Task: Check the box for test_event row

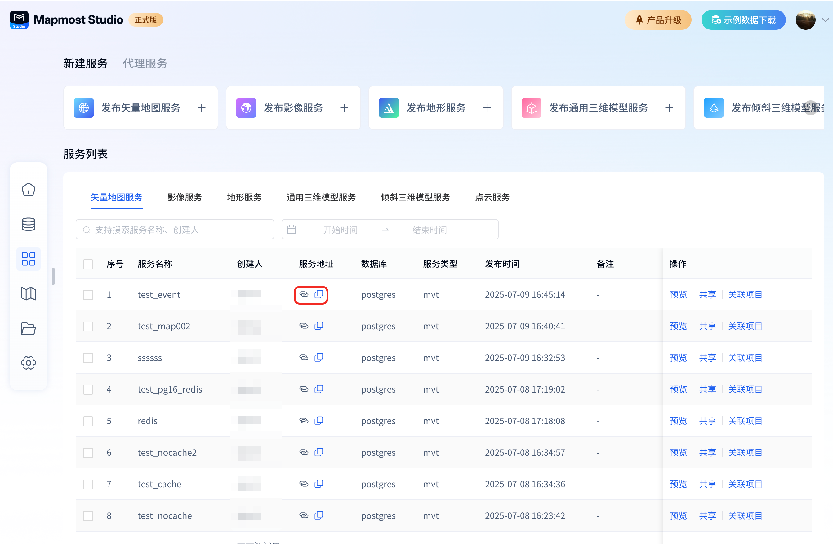Action: (x=88, y=295)
